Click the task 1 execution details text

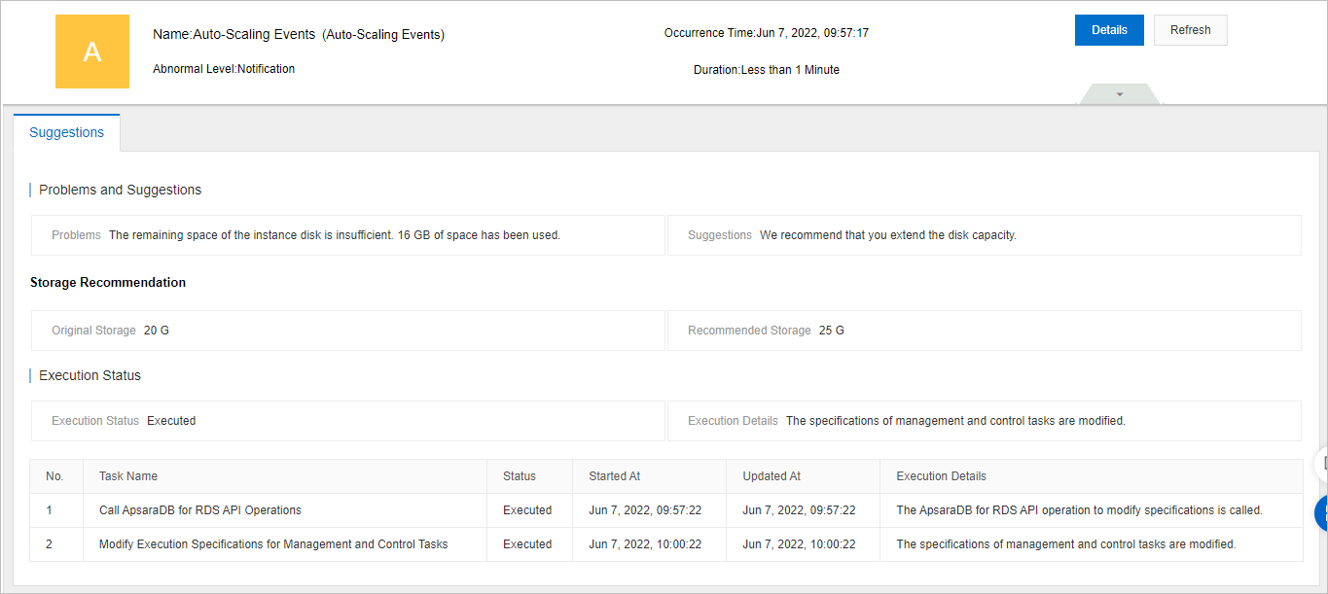(1079, 510)
